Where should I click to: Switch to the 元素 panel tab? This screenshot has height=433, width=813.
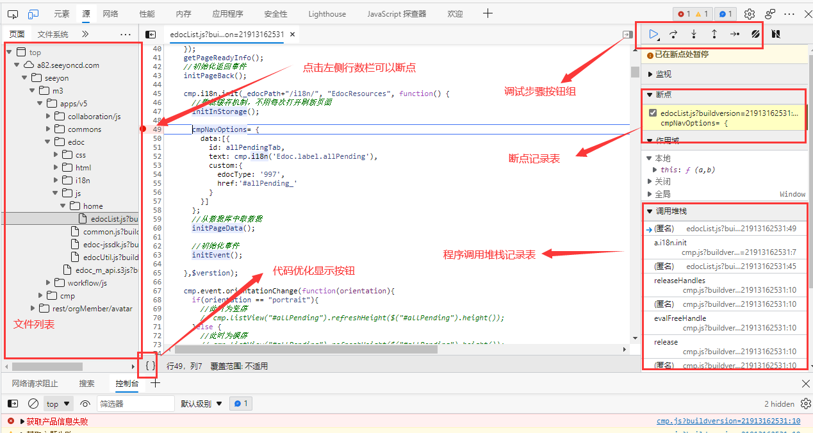(62, 13)
